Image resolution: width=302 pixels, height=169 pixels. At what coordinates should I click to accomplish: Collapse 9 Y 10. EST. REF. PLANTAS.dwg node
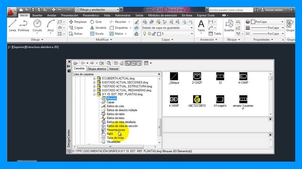pos(94,94)
